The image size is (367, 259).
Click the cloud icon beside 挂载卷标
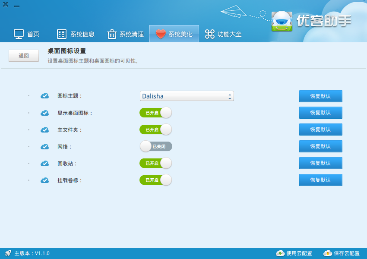click(x=44, y=180)
